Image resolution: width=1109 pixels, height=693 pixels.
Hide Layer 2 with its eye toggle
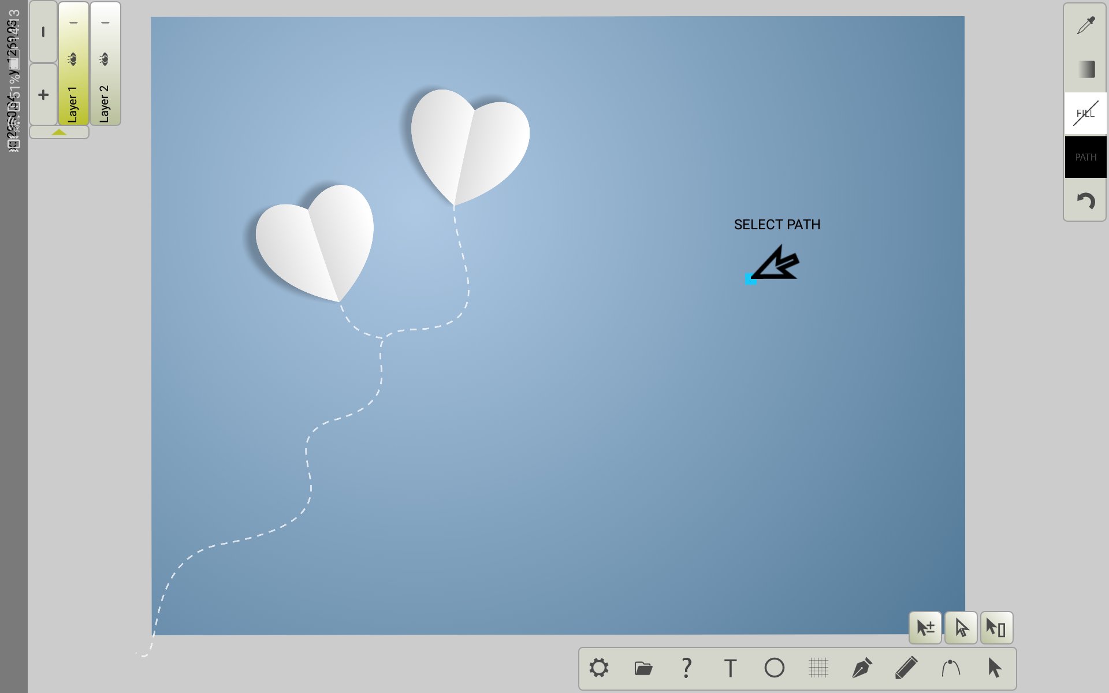105,58
